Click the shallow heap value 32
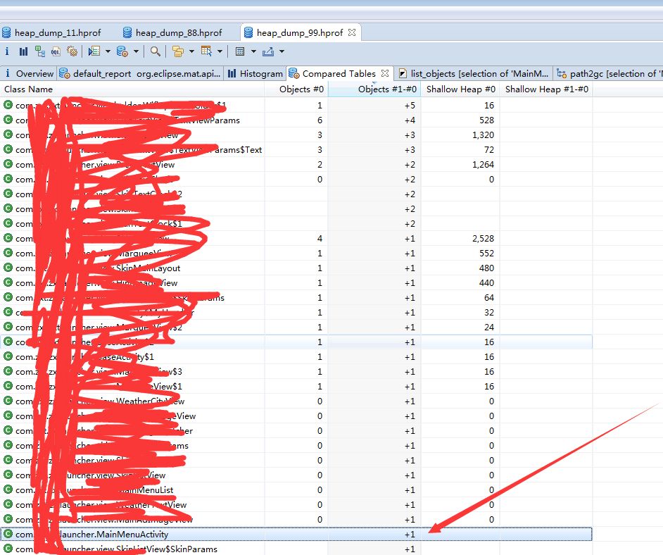 [x=489, y=313]
